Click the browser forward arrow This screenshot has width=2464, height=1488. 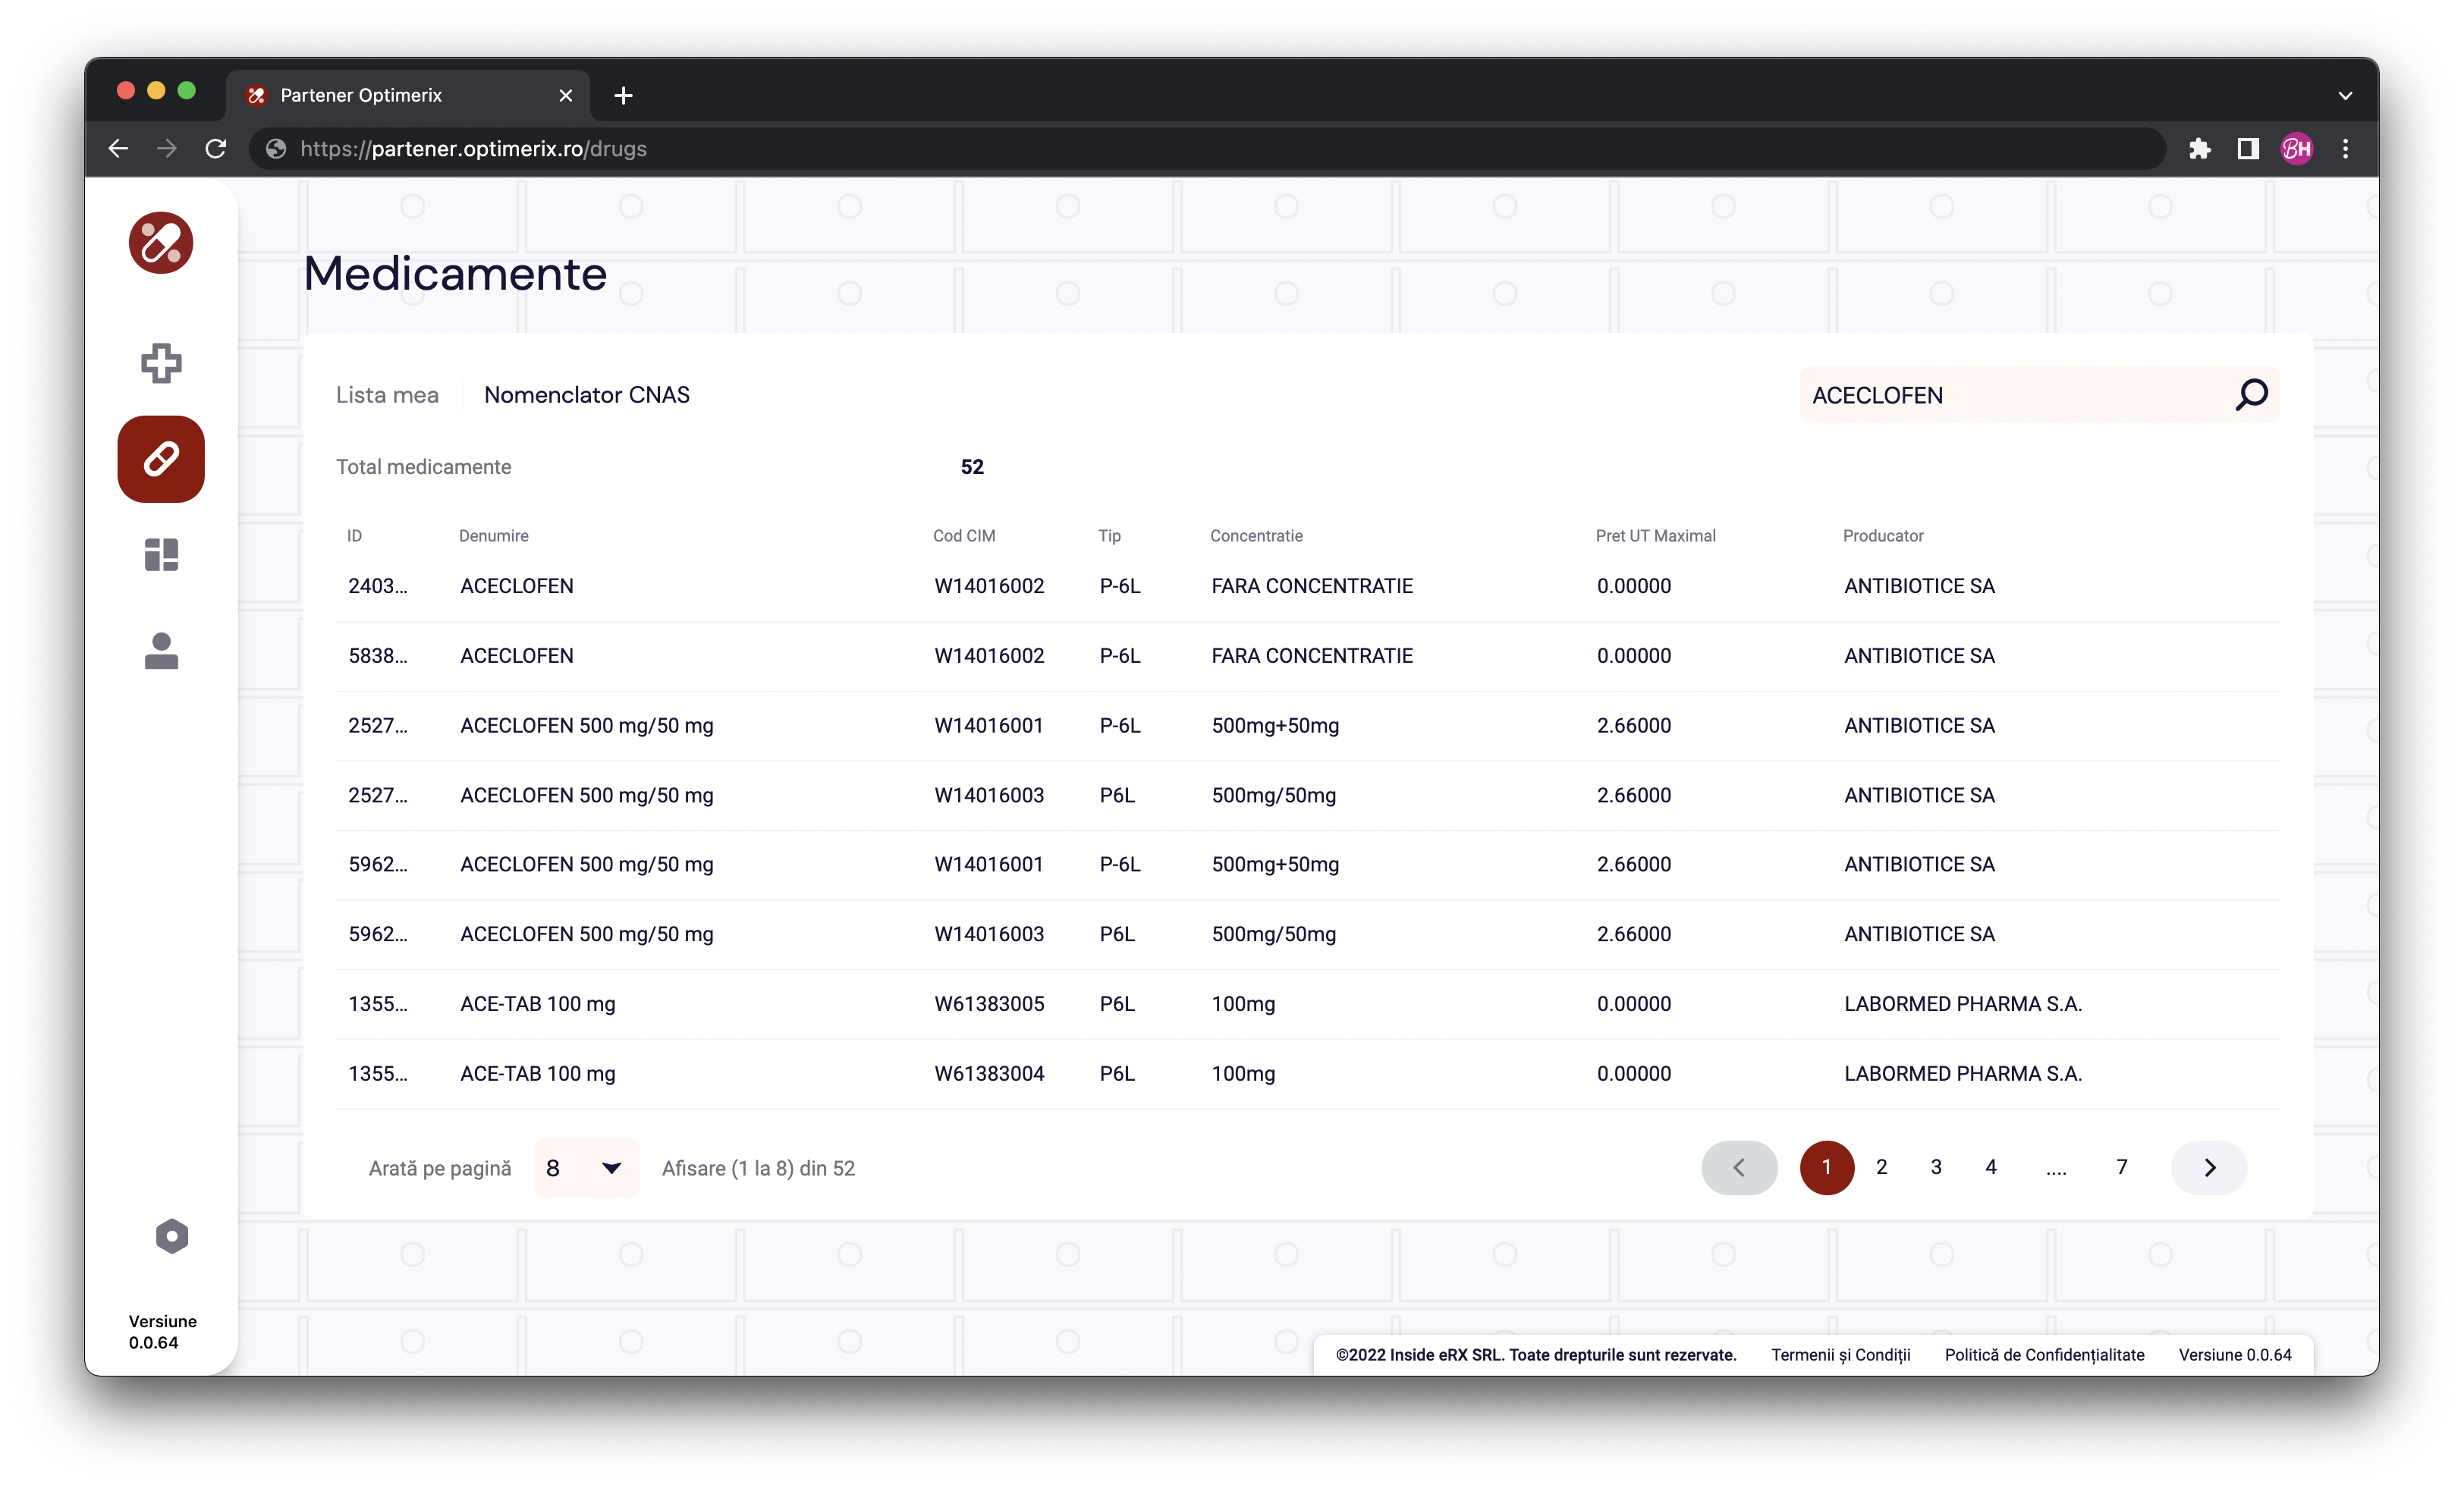coord(167,149)
